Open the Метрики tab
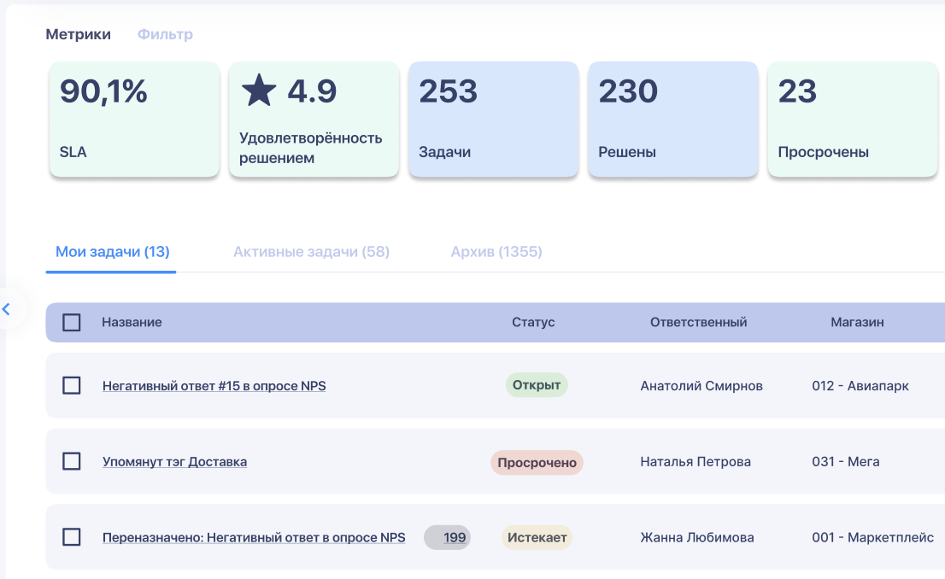The image size is (945, 579). coord(78,34)
